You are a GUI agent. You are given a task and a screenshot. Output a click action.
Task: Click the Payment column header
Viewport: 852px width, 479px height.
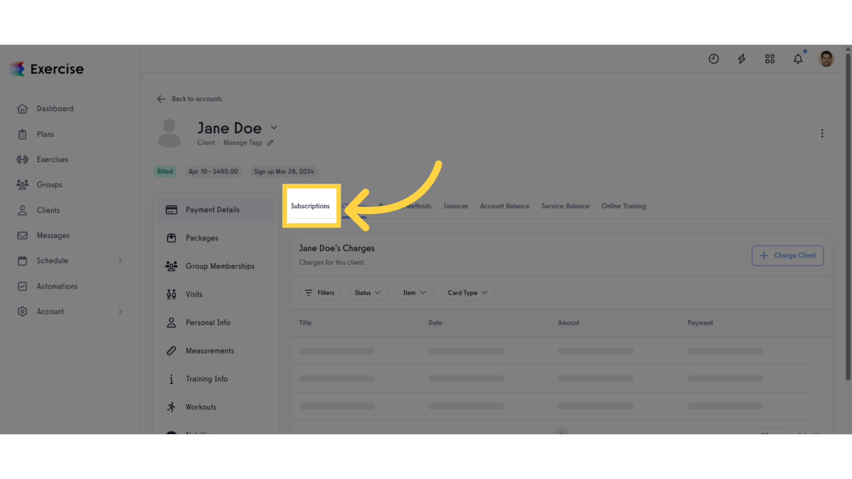(x=700, y=323)
